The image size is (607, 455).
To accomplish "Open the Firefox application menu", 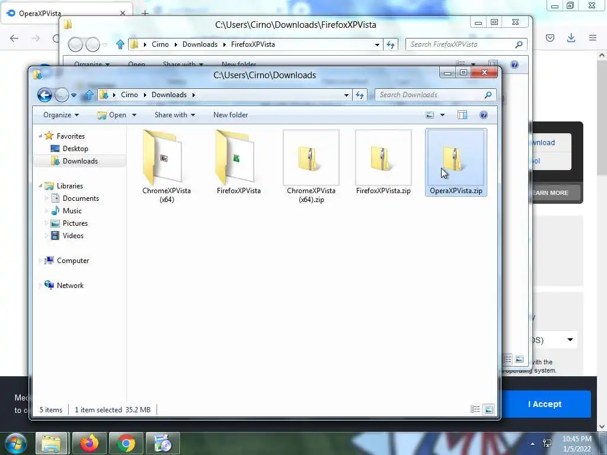I will (593, 38).
